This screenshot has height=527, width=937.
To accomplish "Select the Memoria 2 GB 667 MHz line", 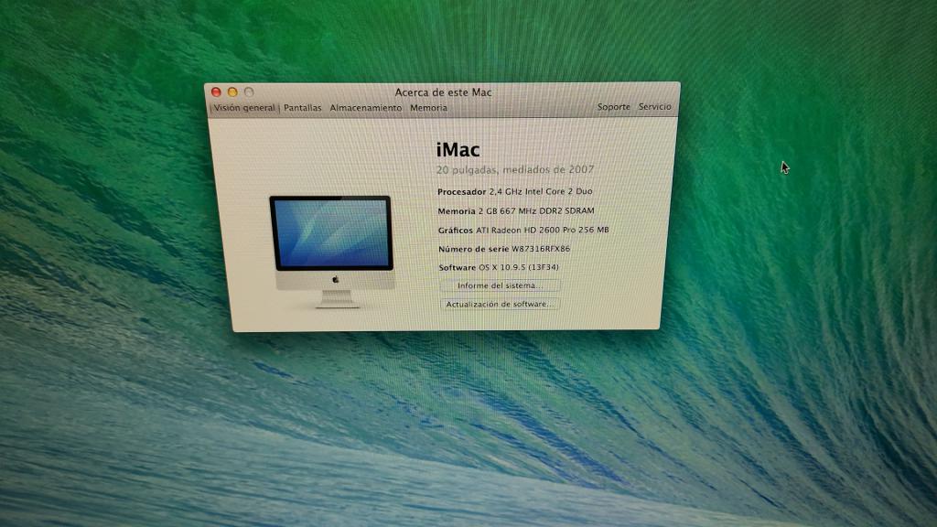I will click(516, 211).
